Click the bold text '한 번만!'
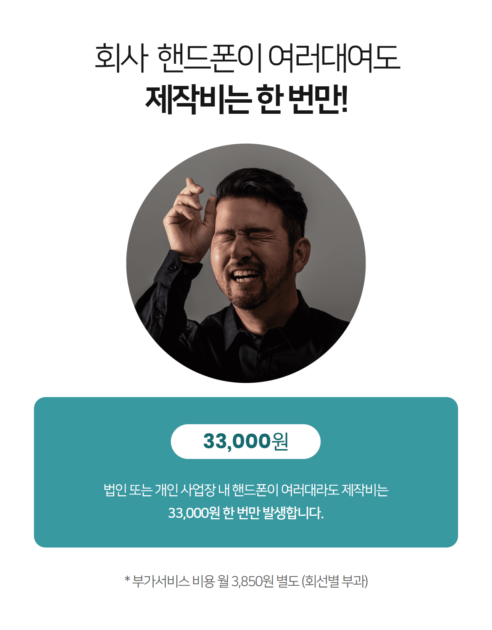Image resolution: width=492 pixels, height=630 pixels. pyautogui.click(x=303, y=100)
